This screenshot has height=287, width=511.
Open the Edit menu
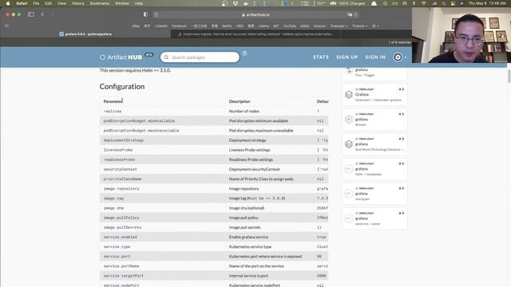[x=48, y=3]
